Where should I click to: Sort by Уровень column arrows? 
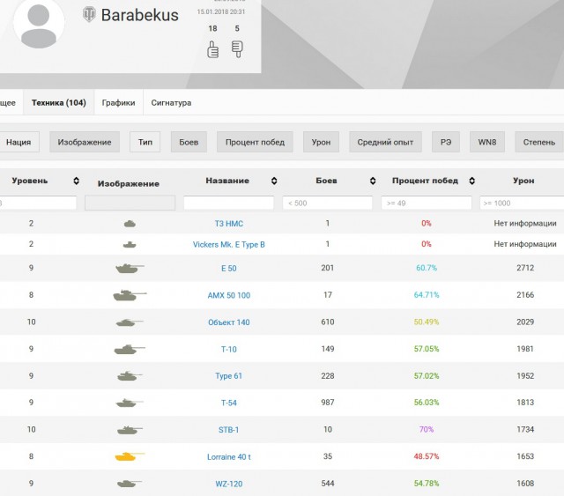click(x=76, y=181)
